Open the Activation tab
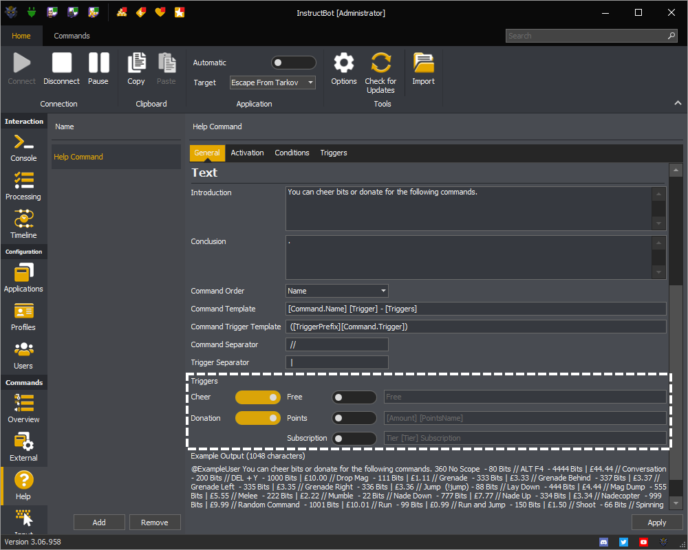Image resolution: width=688 pixels, height=550 pixels. (247, 153)
